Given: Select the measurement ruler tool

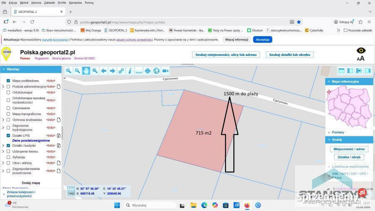Looking at the screenshot, I should click(139, 70).
